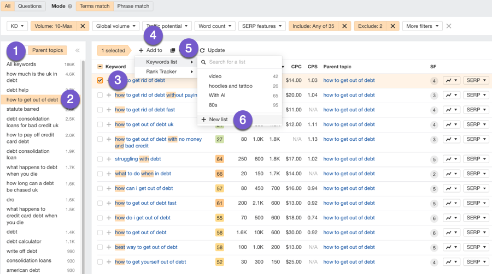The image size is (492, 274).
Task: Collapse the Parent topics sidebar with double chevron
Action: (x=78, y=50)
